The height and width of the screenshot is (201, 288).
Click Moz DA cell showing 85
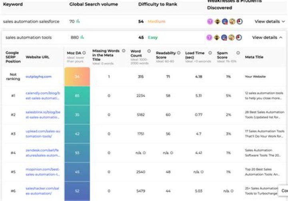77,96
